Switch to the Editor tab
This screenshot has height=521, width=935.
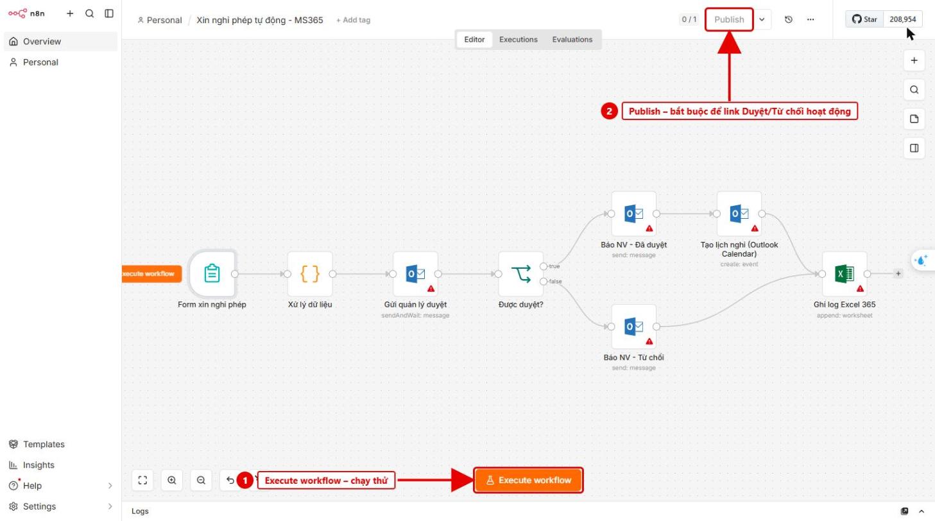(474, 39)
